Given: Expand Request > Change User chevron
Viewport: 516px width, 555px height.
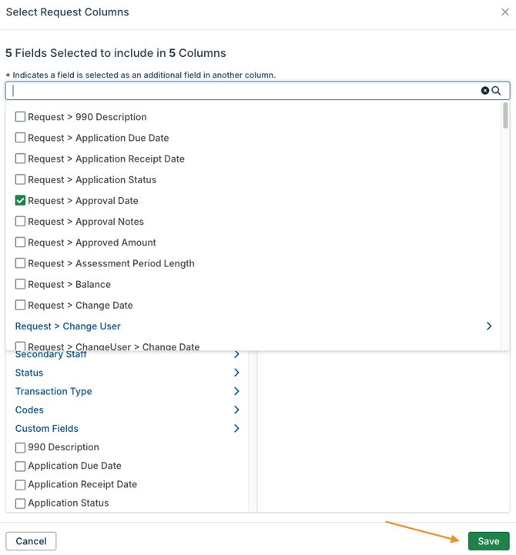Looking at the screenshot, I should [x=489, y=326].
